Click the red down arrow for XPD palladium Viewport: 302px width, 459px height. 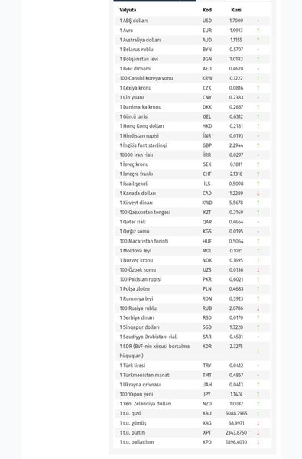pyautogui.click(x=258, y=442)
